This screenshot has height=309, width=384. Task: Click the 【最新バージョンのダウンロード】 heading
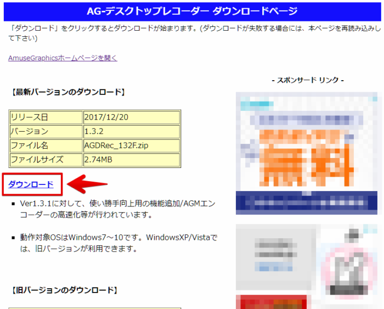pos(69,92)
